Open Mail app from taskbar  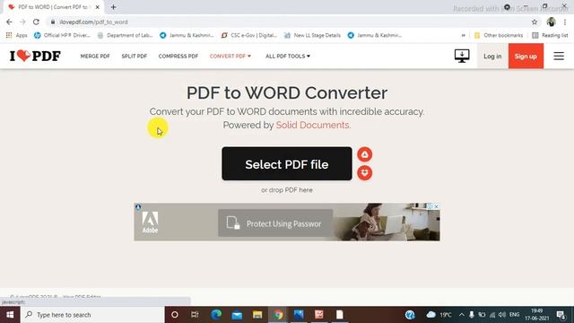[x=237, y=315]
